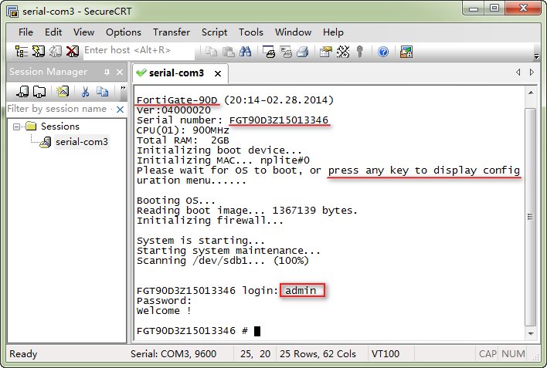Click the Paste clipboard icon in the toolbar
Image resolution: width=547 pixels, height=368 pixels.
[228, 52]
